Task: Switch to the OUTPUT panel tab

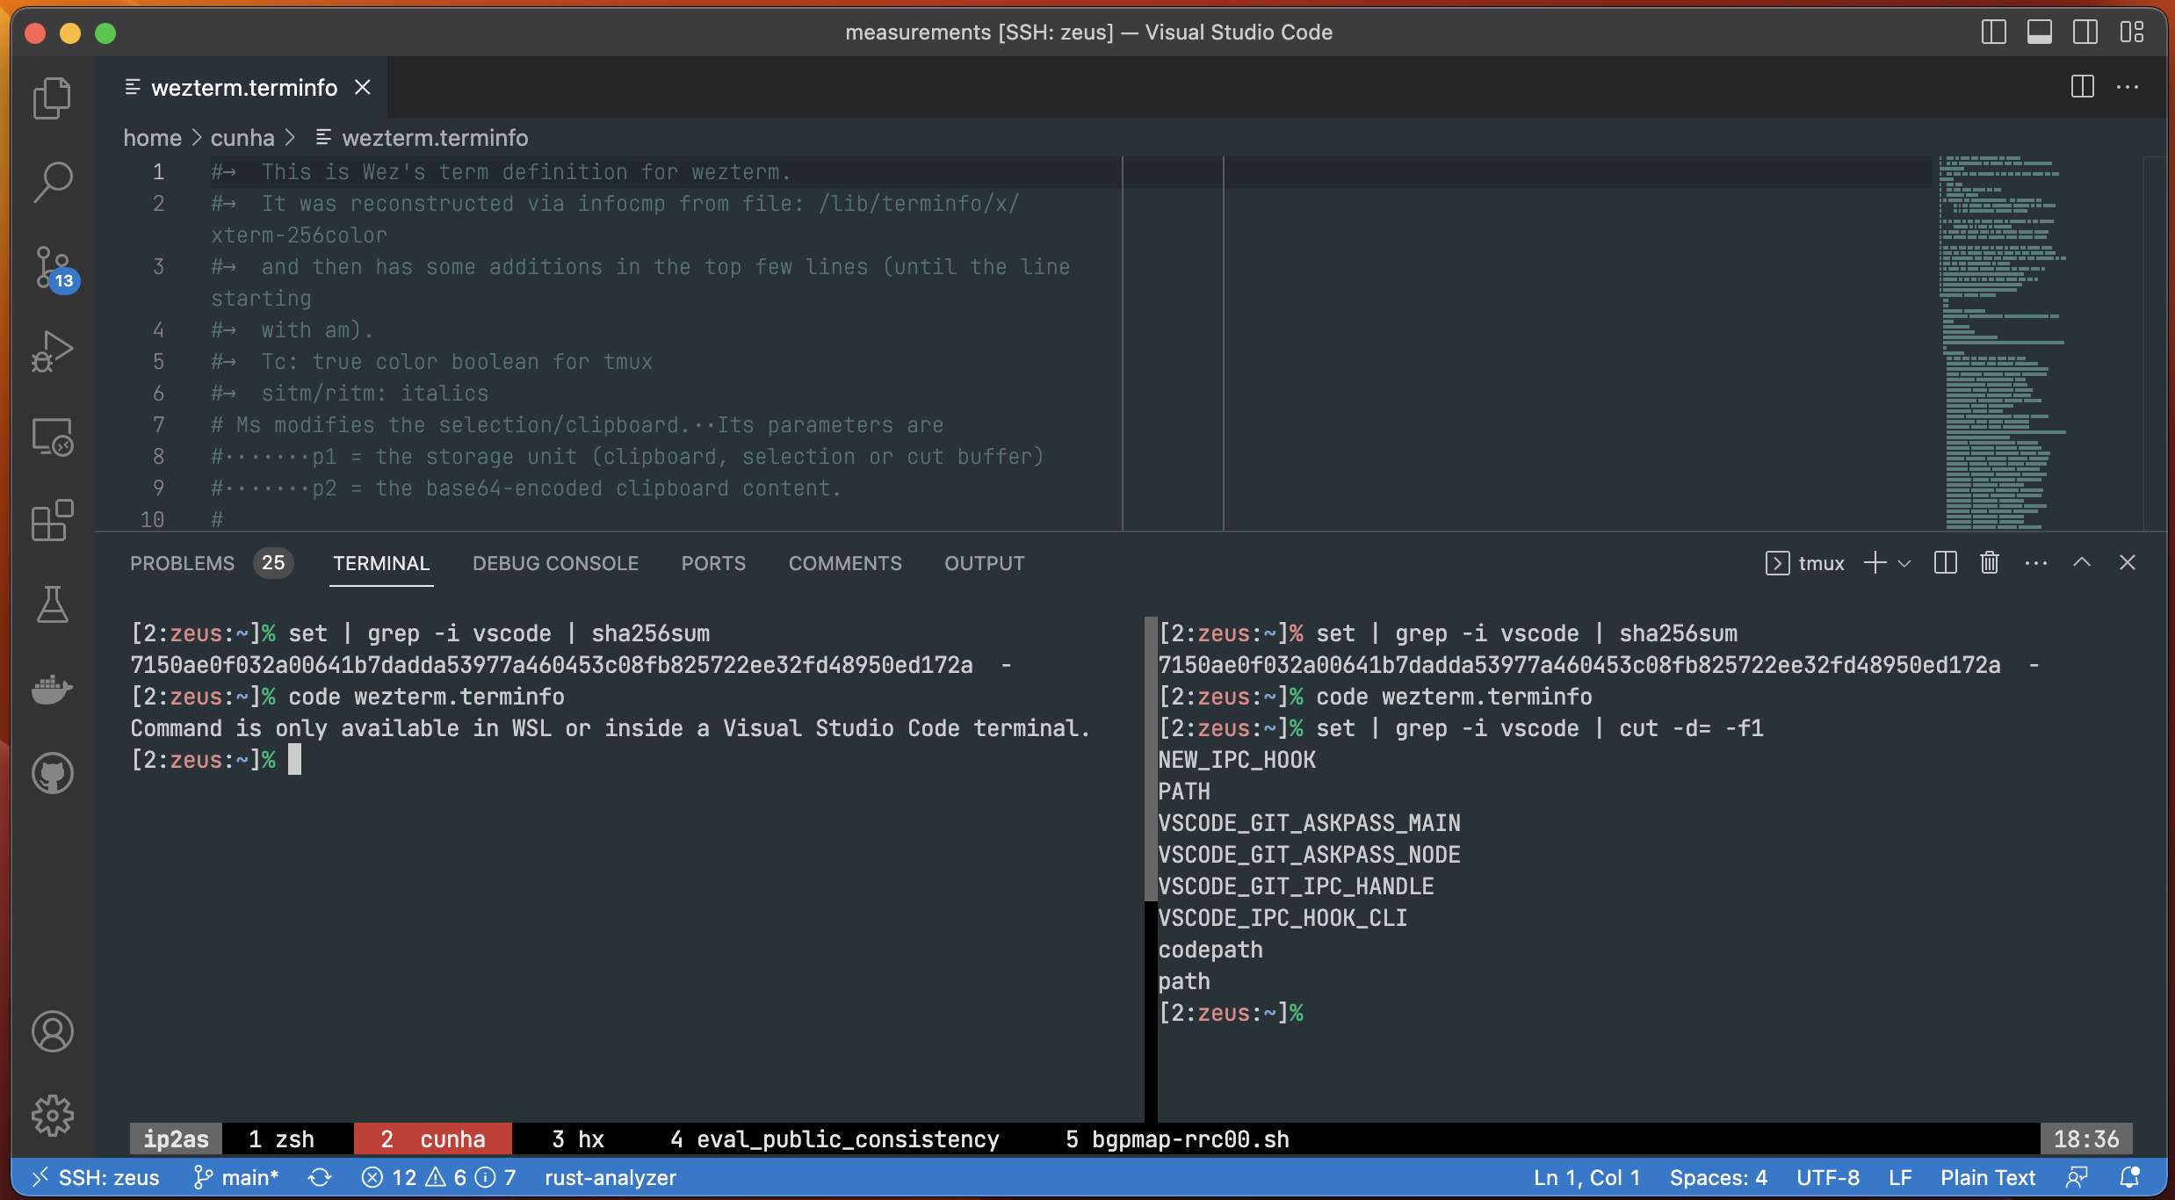Action: [x=983, y=562]
